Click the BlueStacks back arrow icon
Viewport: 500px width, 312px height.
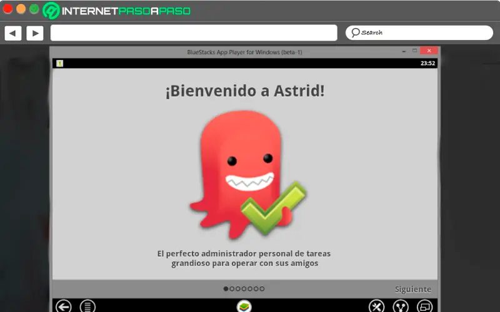coord(64,306)
